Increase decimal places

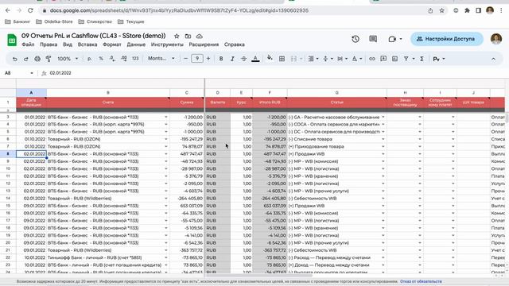pos(124,59)
